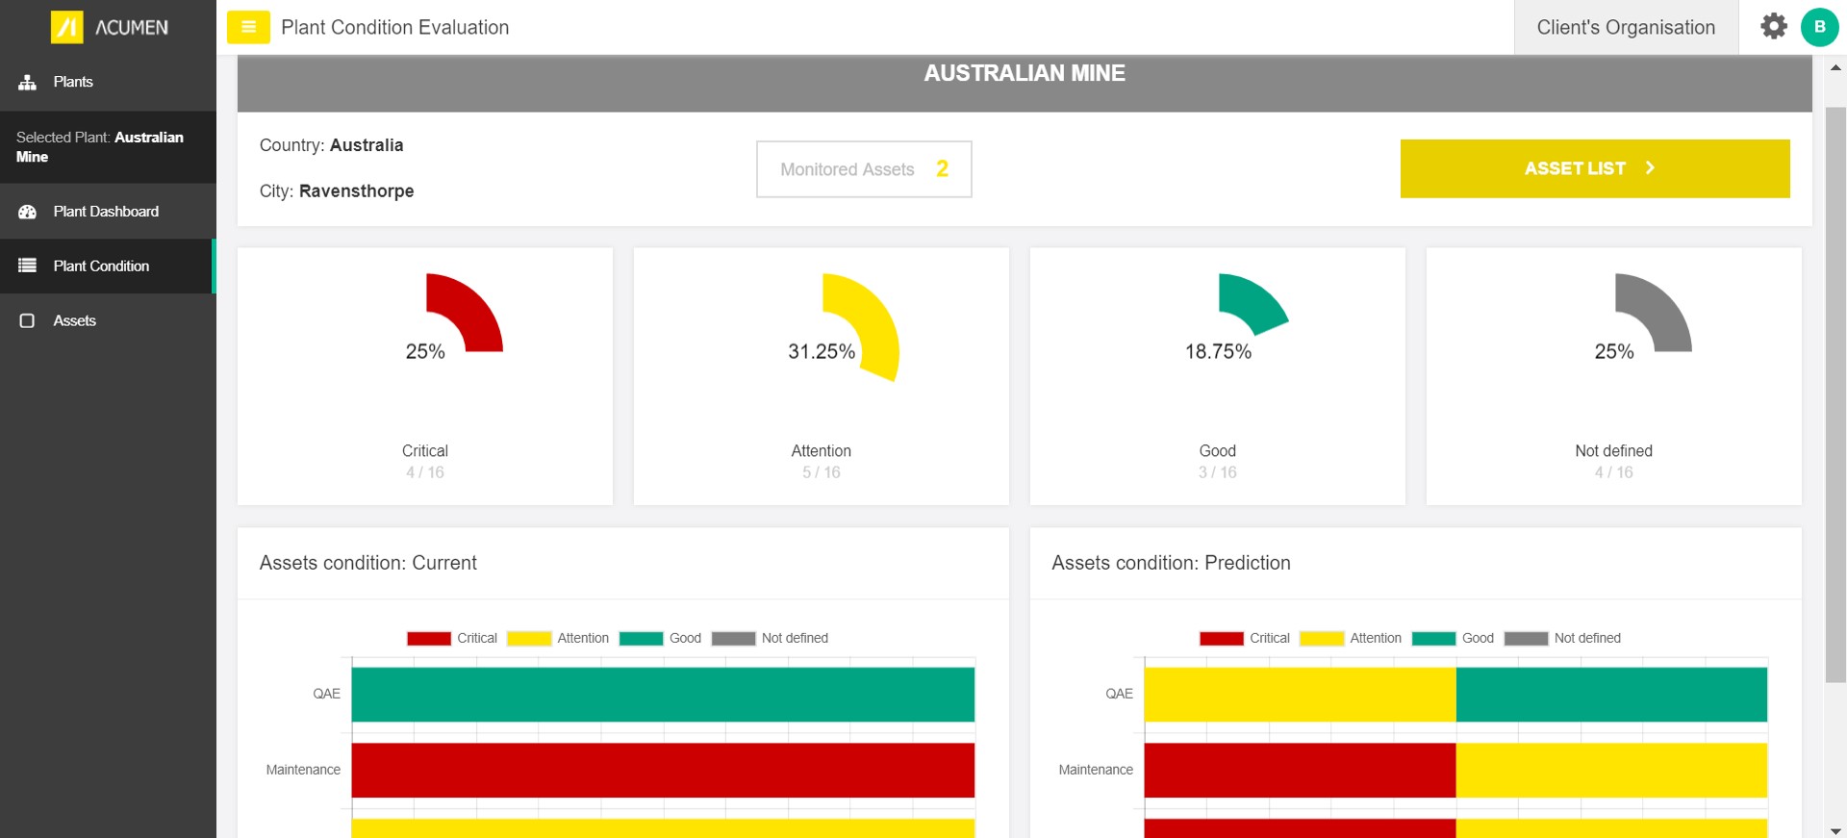Click the Plant Condition list icon
Image resolution: width=1847 pixels, height=838 pixels.
[x=28, y=266]
